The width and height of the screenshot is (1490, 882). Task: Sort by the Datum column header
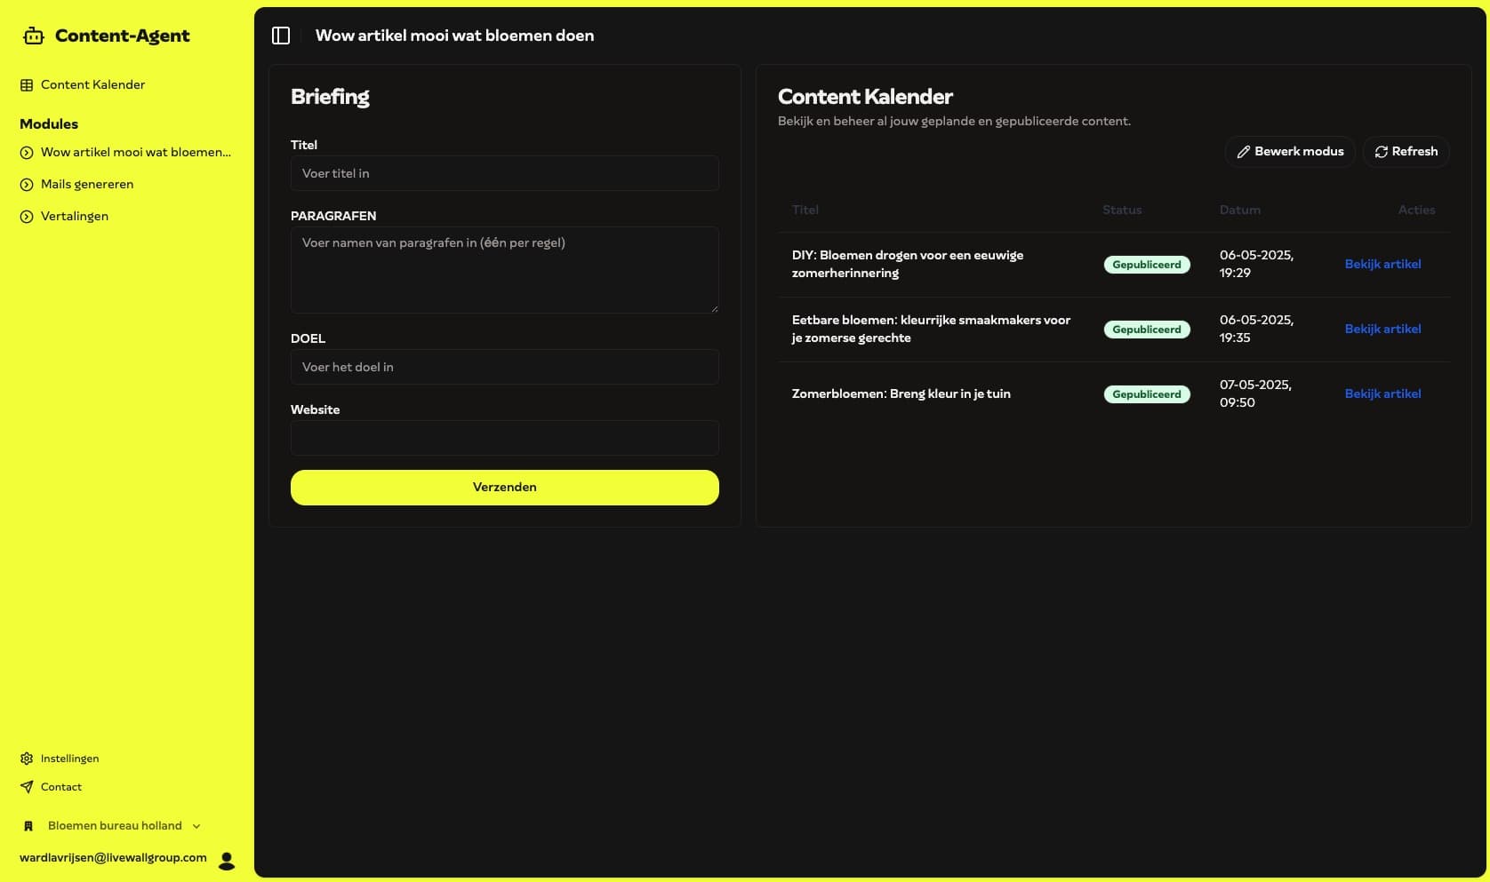click(x=1239, y=211)
